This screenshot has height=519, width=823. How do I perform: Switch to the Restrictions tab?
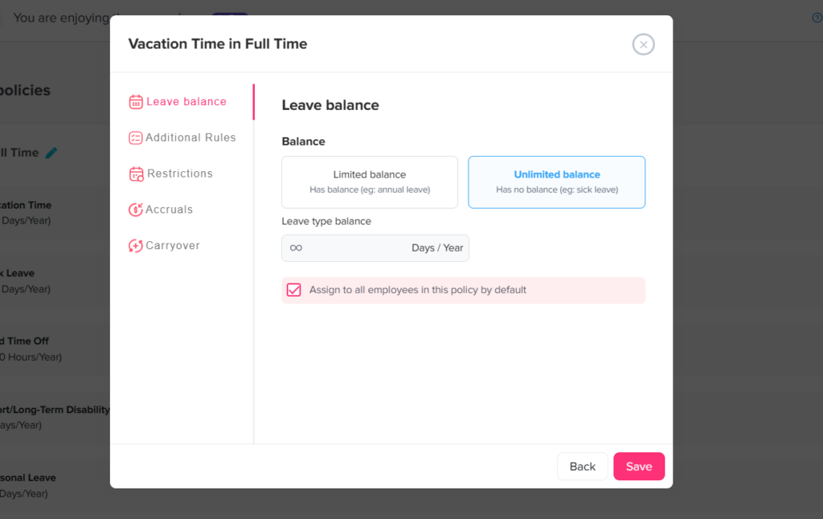point(180,174)
